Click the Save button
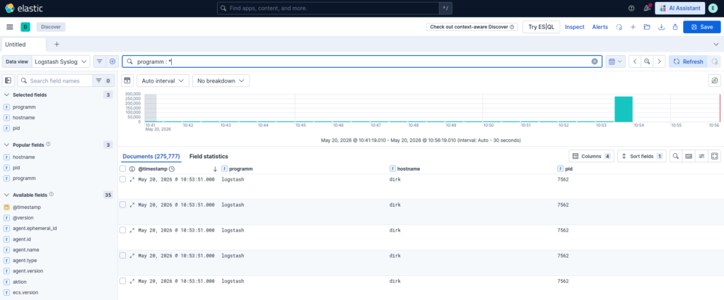 pyautogui.click(x=702, y=28)
